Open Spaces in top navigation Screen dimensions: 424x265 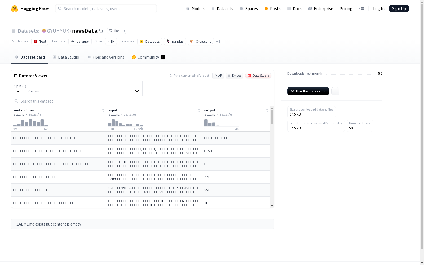(249, 8)
